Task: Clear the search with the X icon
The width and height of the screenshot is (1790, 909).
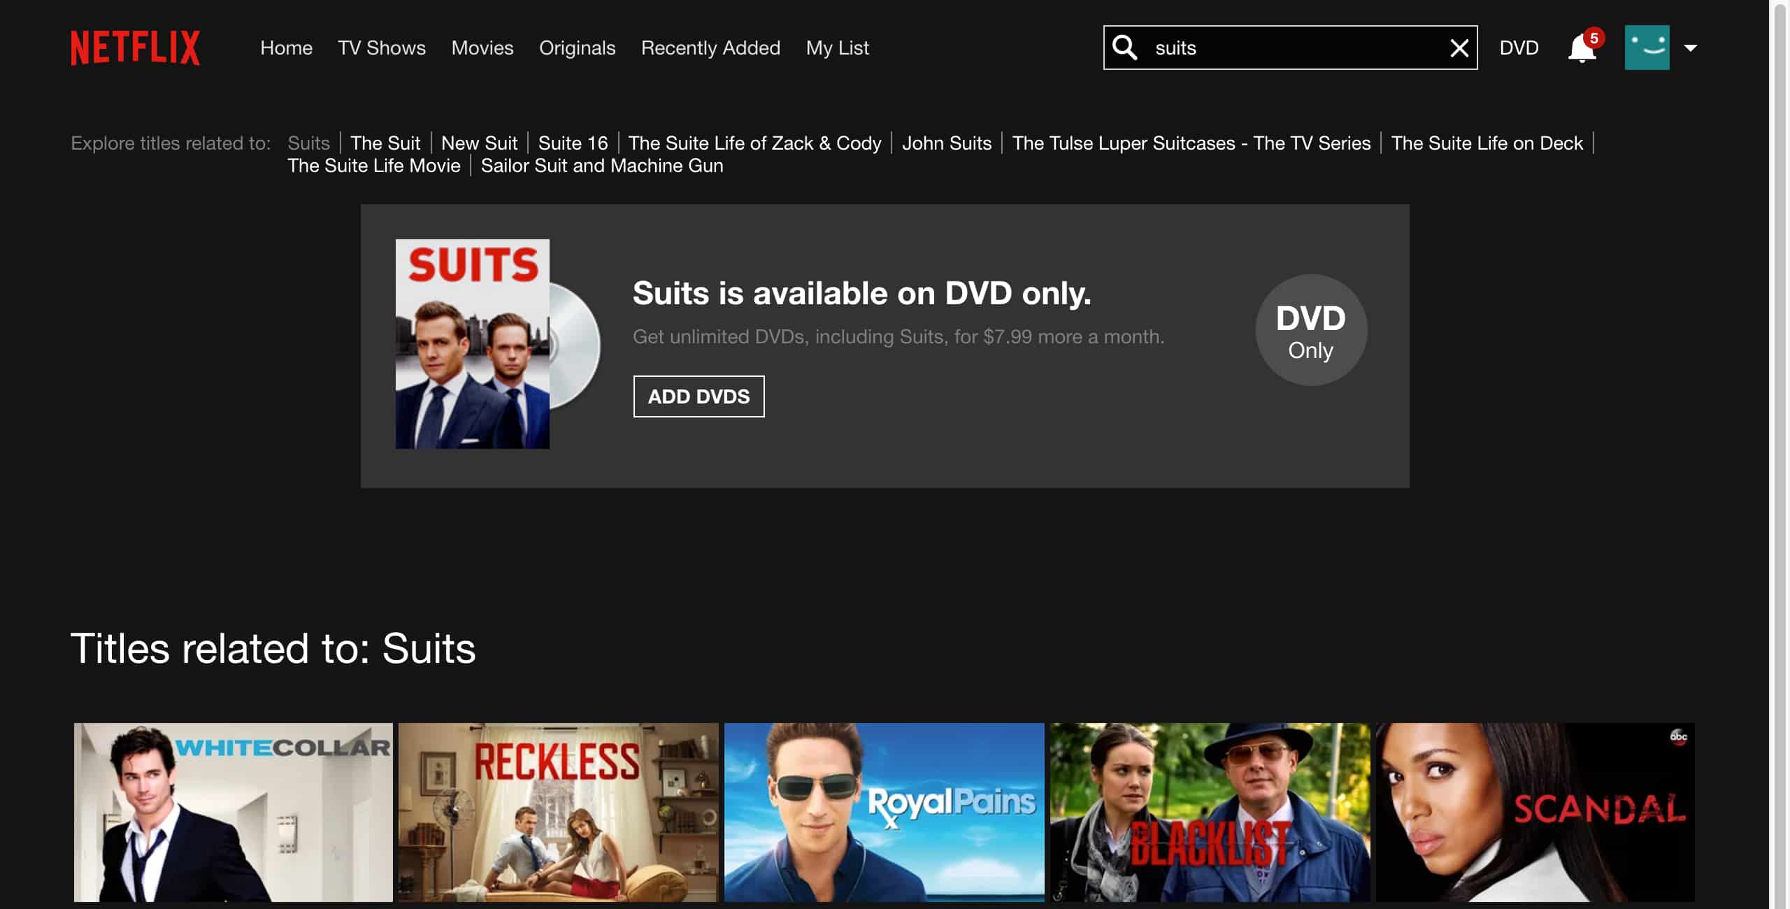Action: pyautogui.click(x=1459, y=48)
